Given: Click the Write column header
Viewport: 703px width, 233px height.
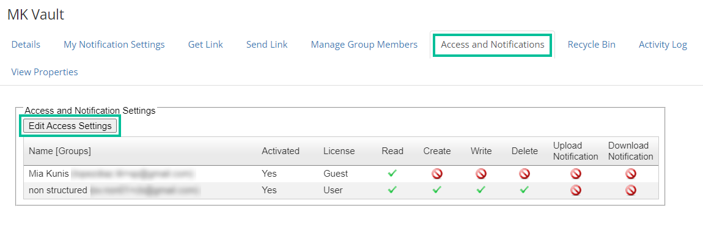Looking at the screenshot, I should (481, 151).
